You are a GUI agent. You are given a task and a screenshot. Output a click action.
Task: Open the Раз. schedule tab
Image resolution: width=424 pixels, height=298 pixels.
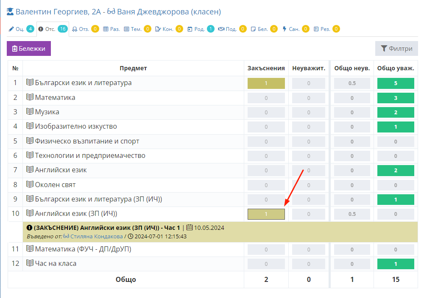pos(112,29)
